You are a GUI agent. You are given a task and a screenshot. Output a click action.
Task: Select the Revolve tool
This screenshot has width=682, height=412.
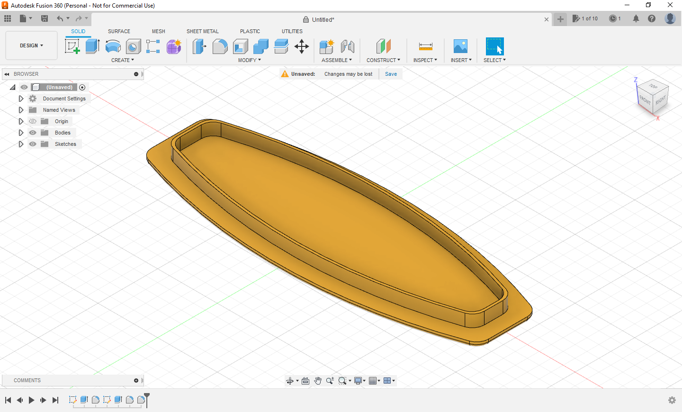coord(113,46)
